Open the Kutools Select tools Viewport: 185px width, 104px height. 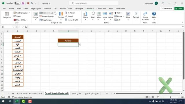pos(99,16)
